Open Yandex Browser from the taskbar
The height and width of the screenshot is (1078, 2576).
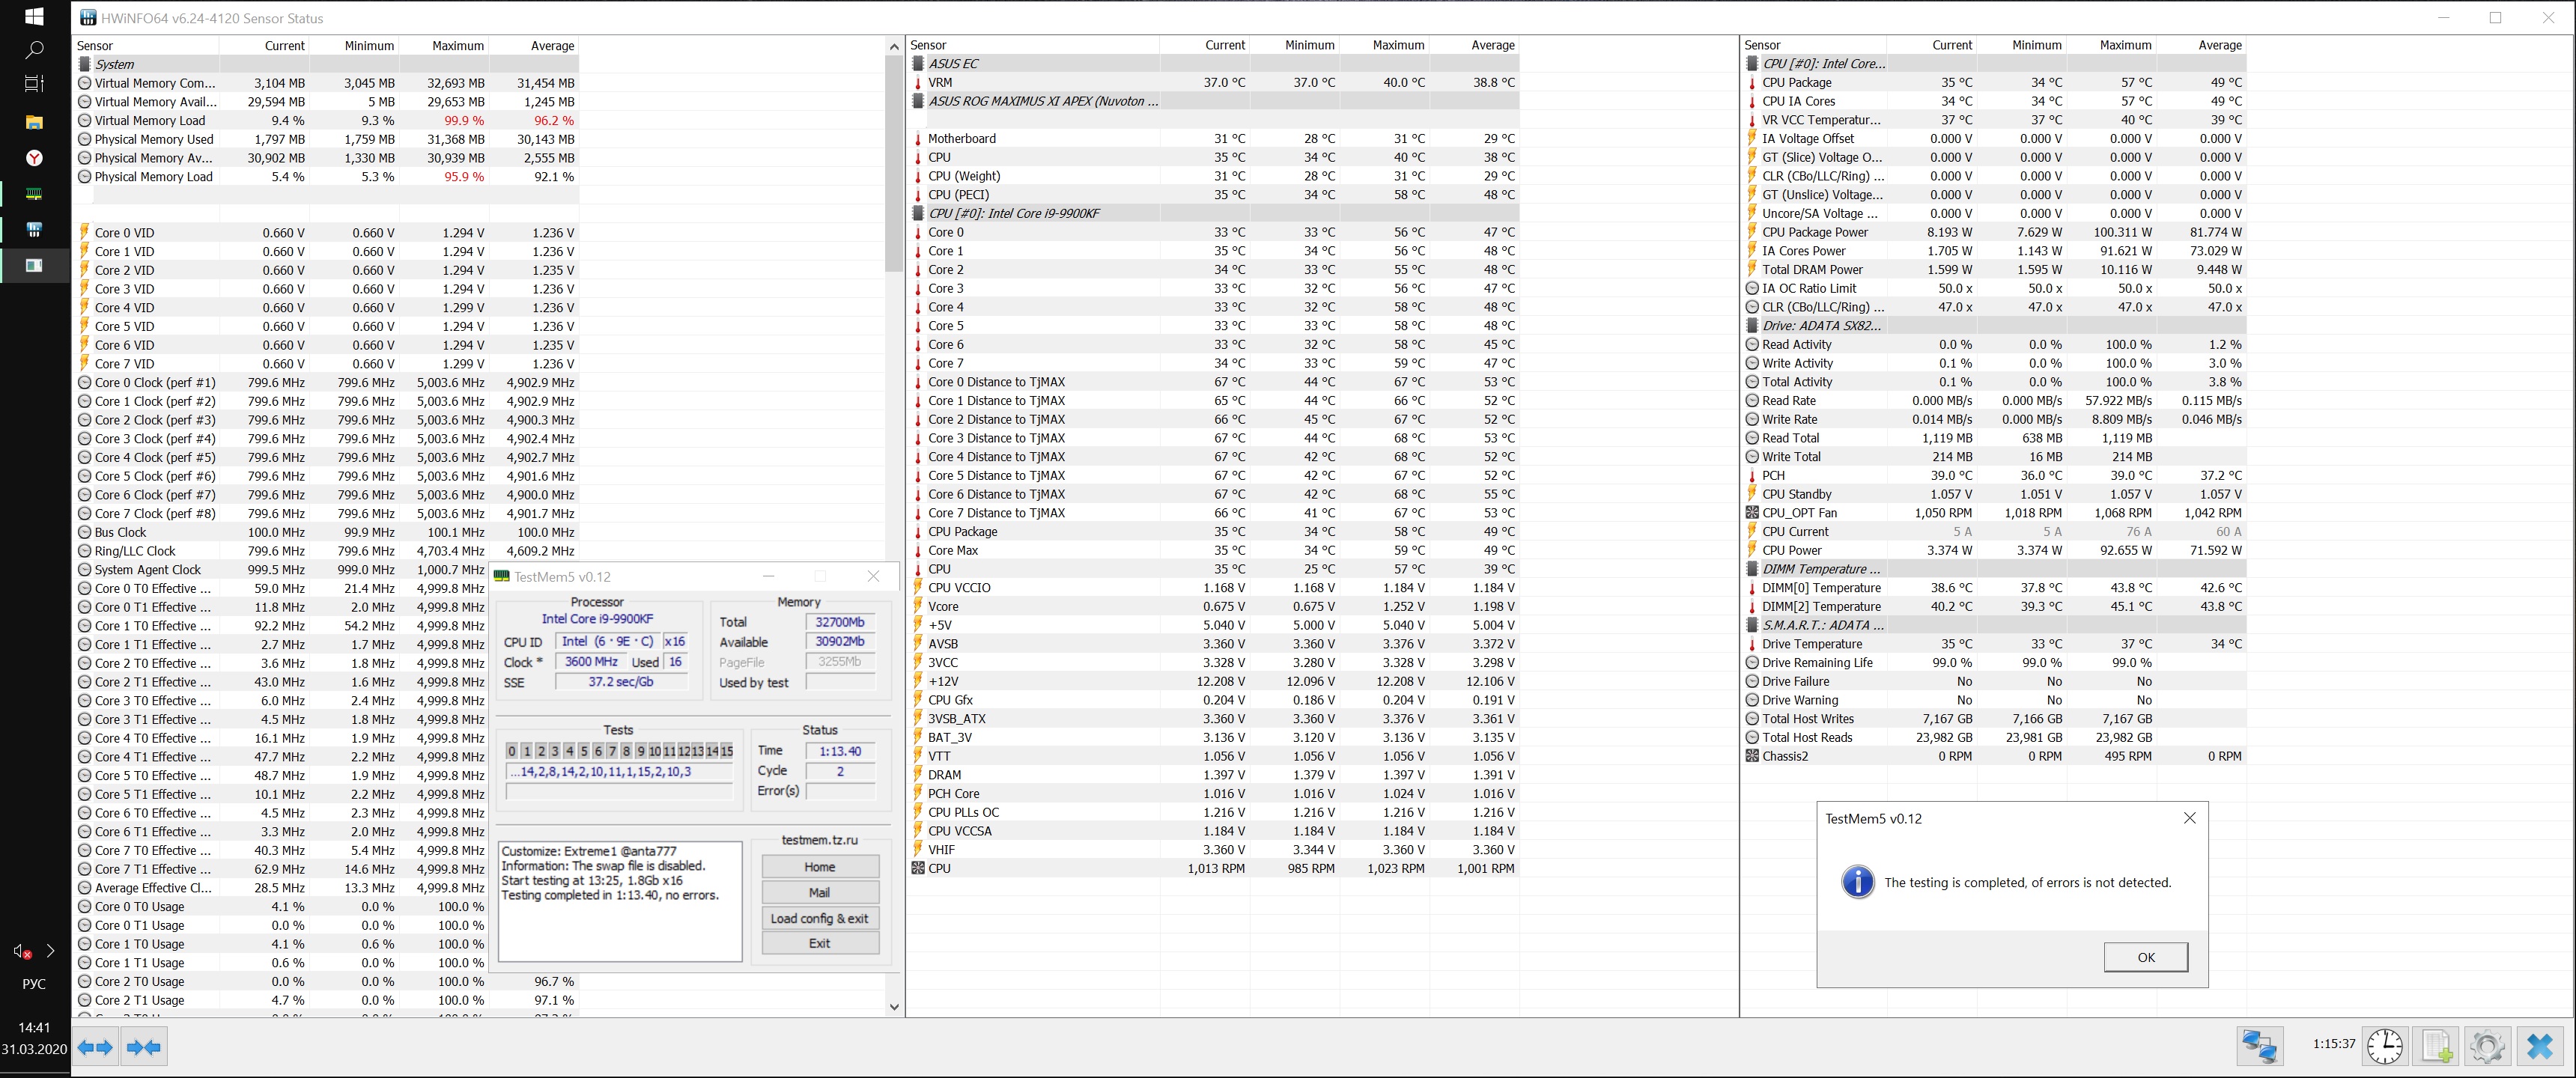point(34,158)
